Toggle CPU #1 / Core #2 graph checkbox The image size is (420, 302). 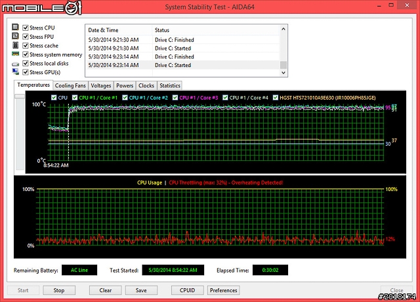tap(125, 98)
